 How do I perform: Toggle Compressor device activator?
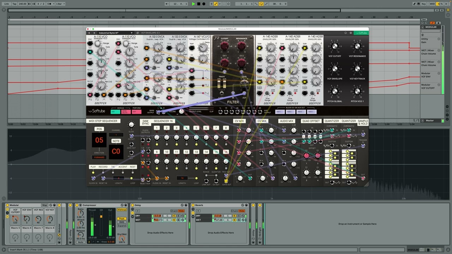pyautogui.click(x=77, y=205)
